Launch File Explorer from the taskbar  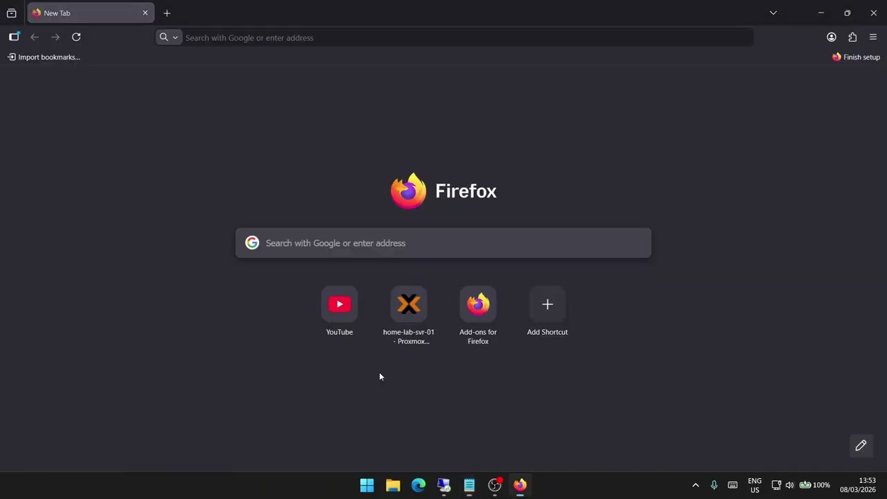(x=393, y=485)
